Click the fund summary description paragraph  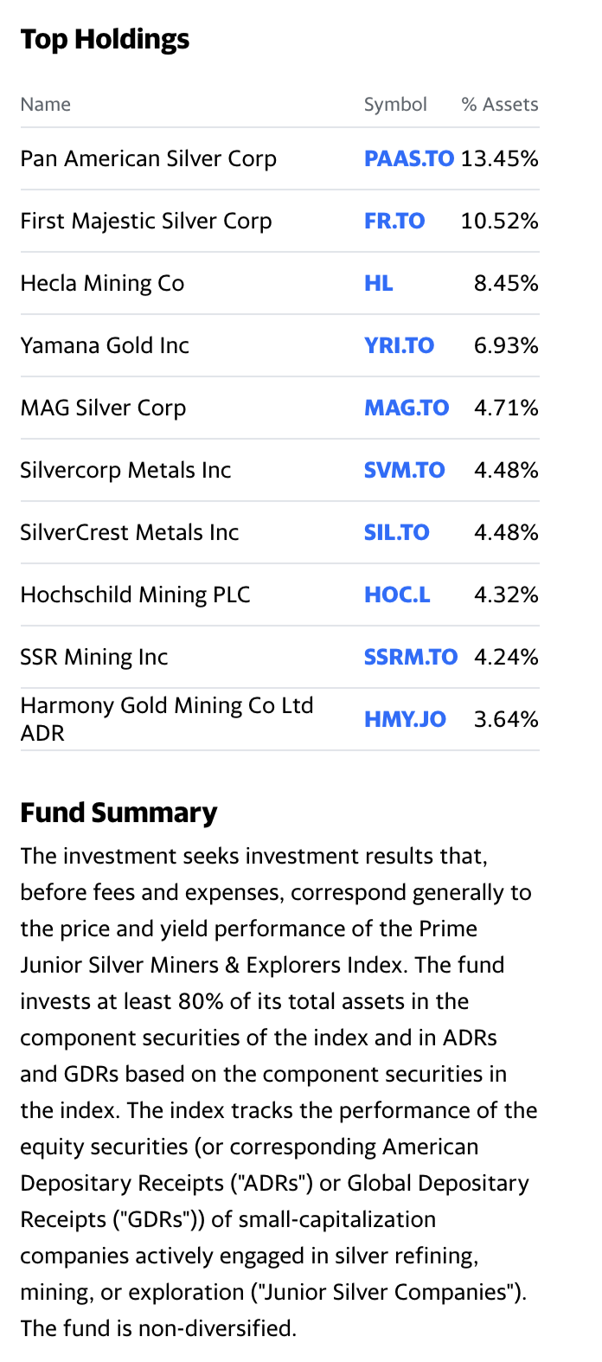(279, 1091)
